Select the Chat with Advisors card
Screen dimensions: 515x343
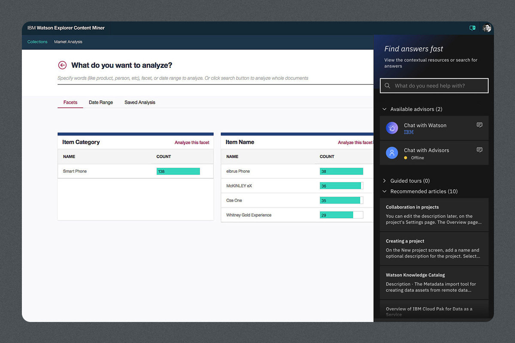pyautogui.click(x=434, y=153)
